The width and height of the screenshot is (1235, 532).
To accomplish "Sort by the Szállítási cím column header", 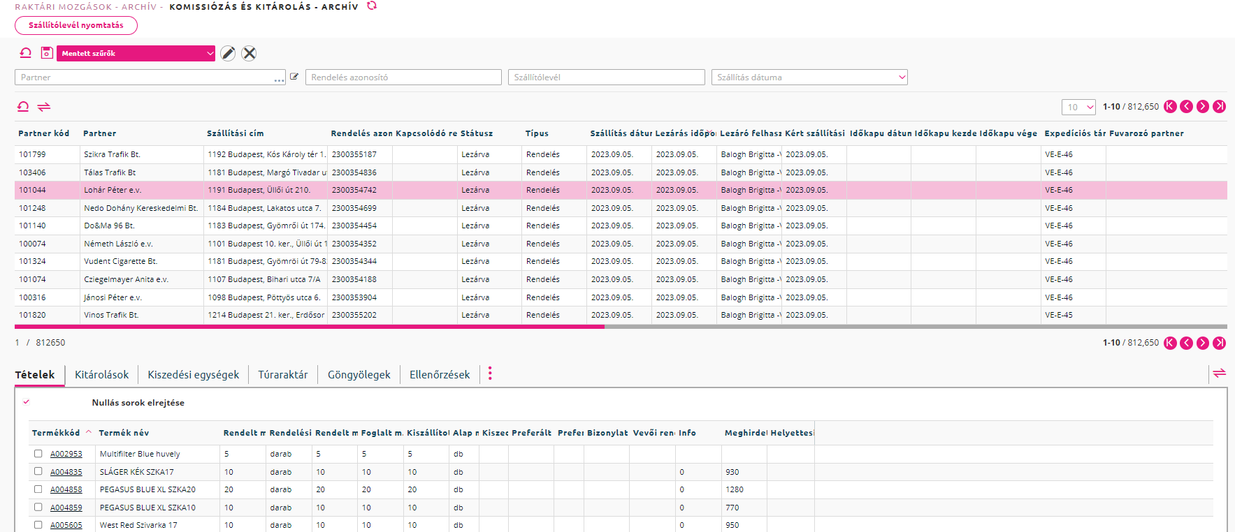I will (235, 133).
